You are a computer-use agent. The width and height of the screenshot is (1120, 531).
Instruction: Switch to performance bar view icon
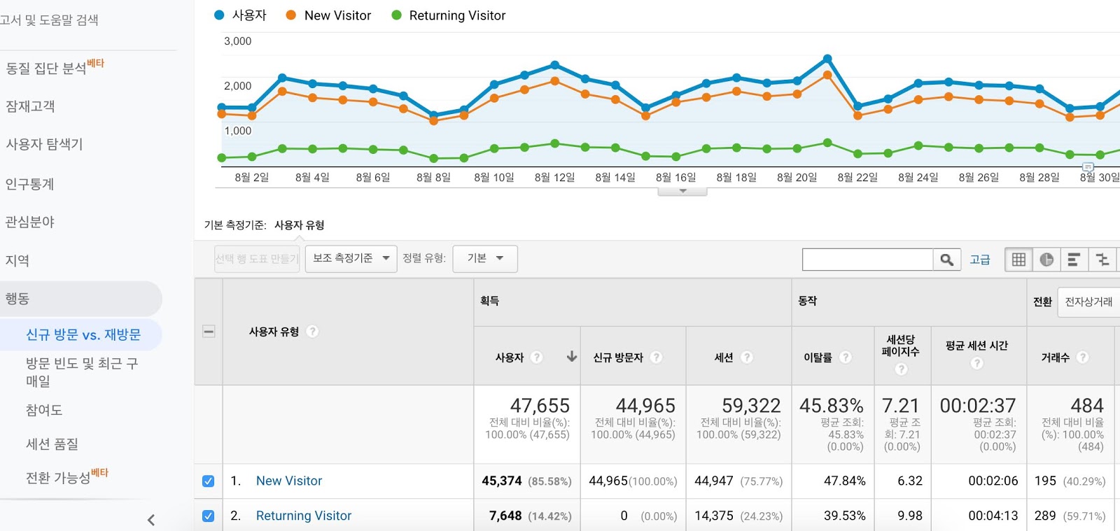tap(1074, 260)
